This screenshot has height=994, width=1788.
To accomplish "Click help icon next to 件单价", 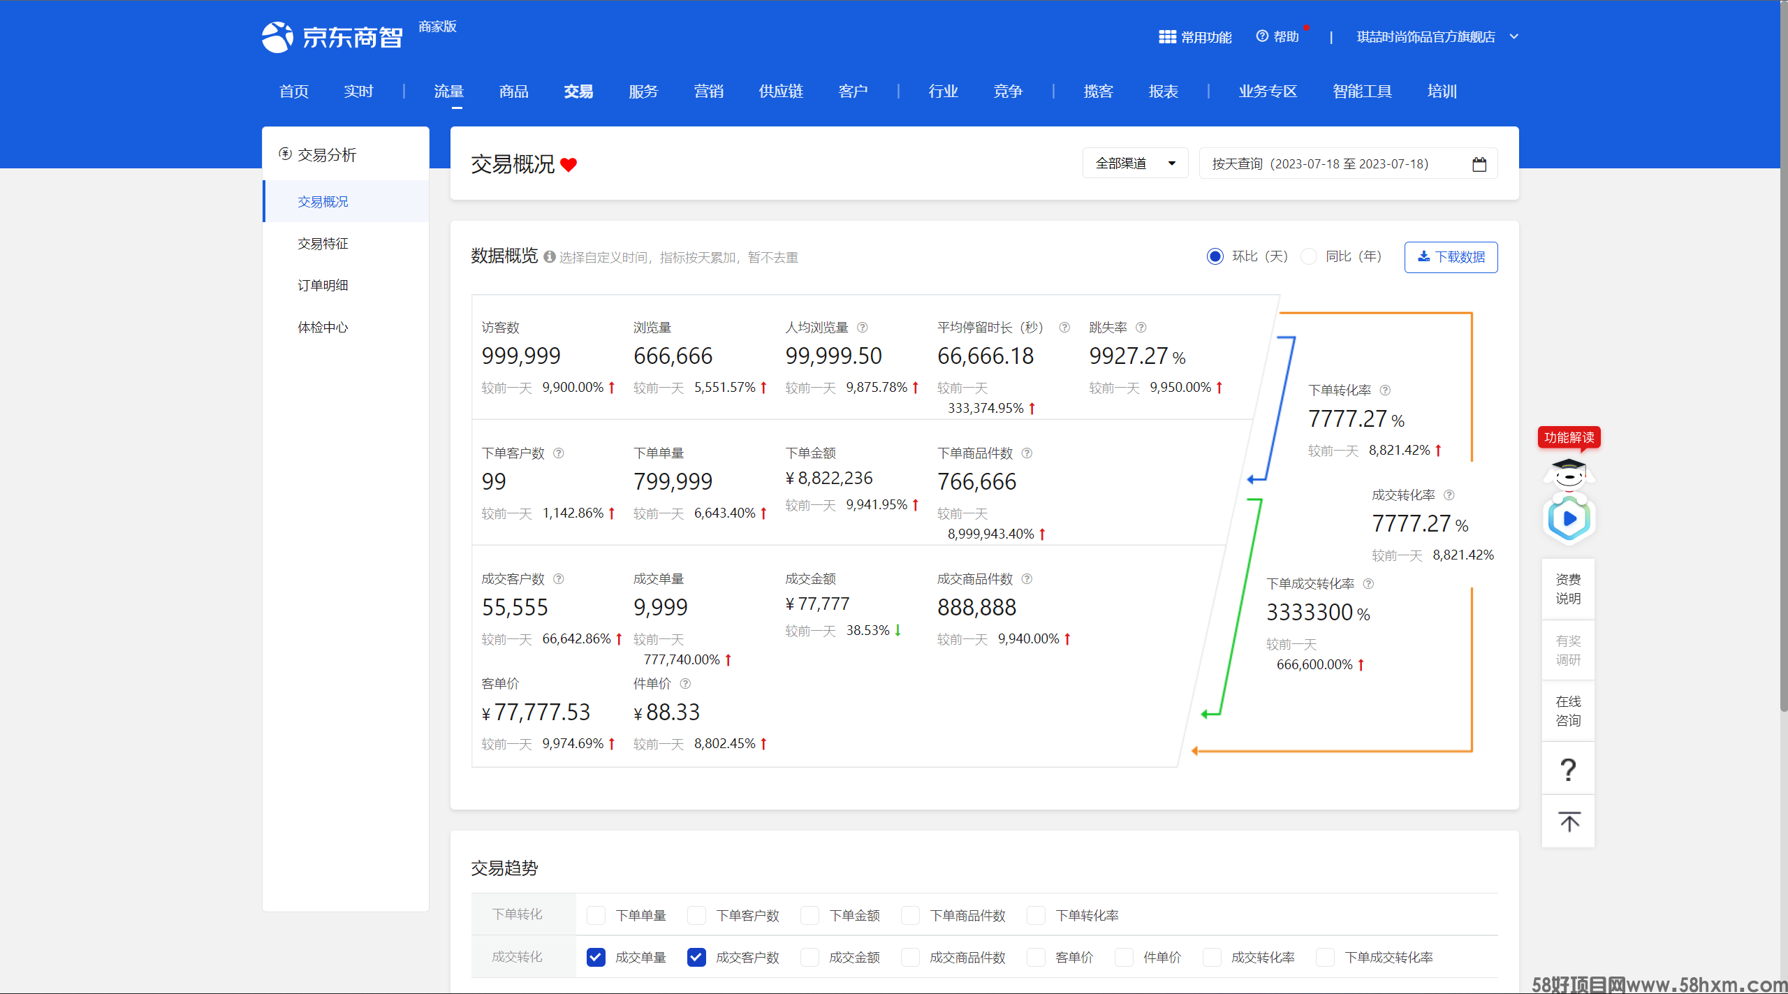I will click(685, 683).
